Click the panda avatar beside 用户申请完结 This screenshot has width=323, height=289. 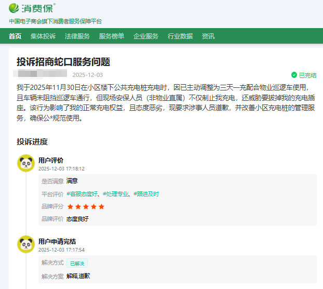tap(25, 244)
